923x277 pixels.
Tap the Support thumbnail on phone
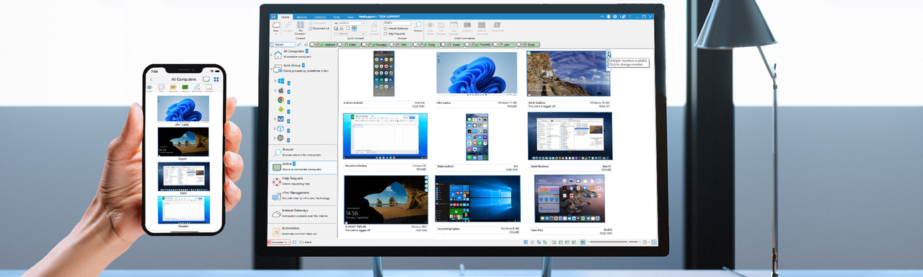(183, 142)
